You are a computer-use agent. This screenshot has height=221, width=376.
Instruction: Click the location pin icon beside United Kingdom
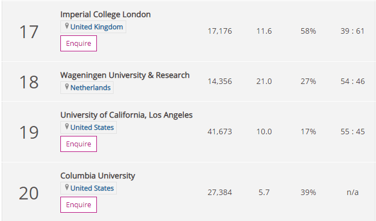pyautogui.click(x=67, y=26)
